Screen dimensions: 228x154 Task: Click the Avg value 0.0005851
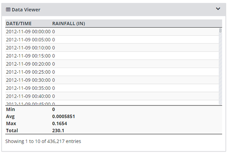(63, 116)
